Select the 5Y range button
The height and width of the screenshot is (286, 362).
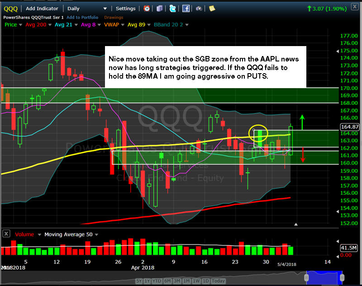[139, 281]
